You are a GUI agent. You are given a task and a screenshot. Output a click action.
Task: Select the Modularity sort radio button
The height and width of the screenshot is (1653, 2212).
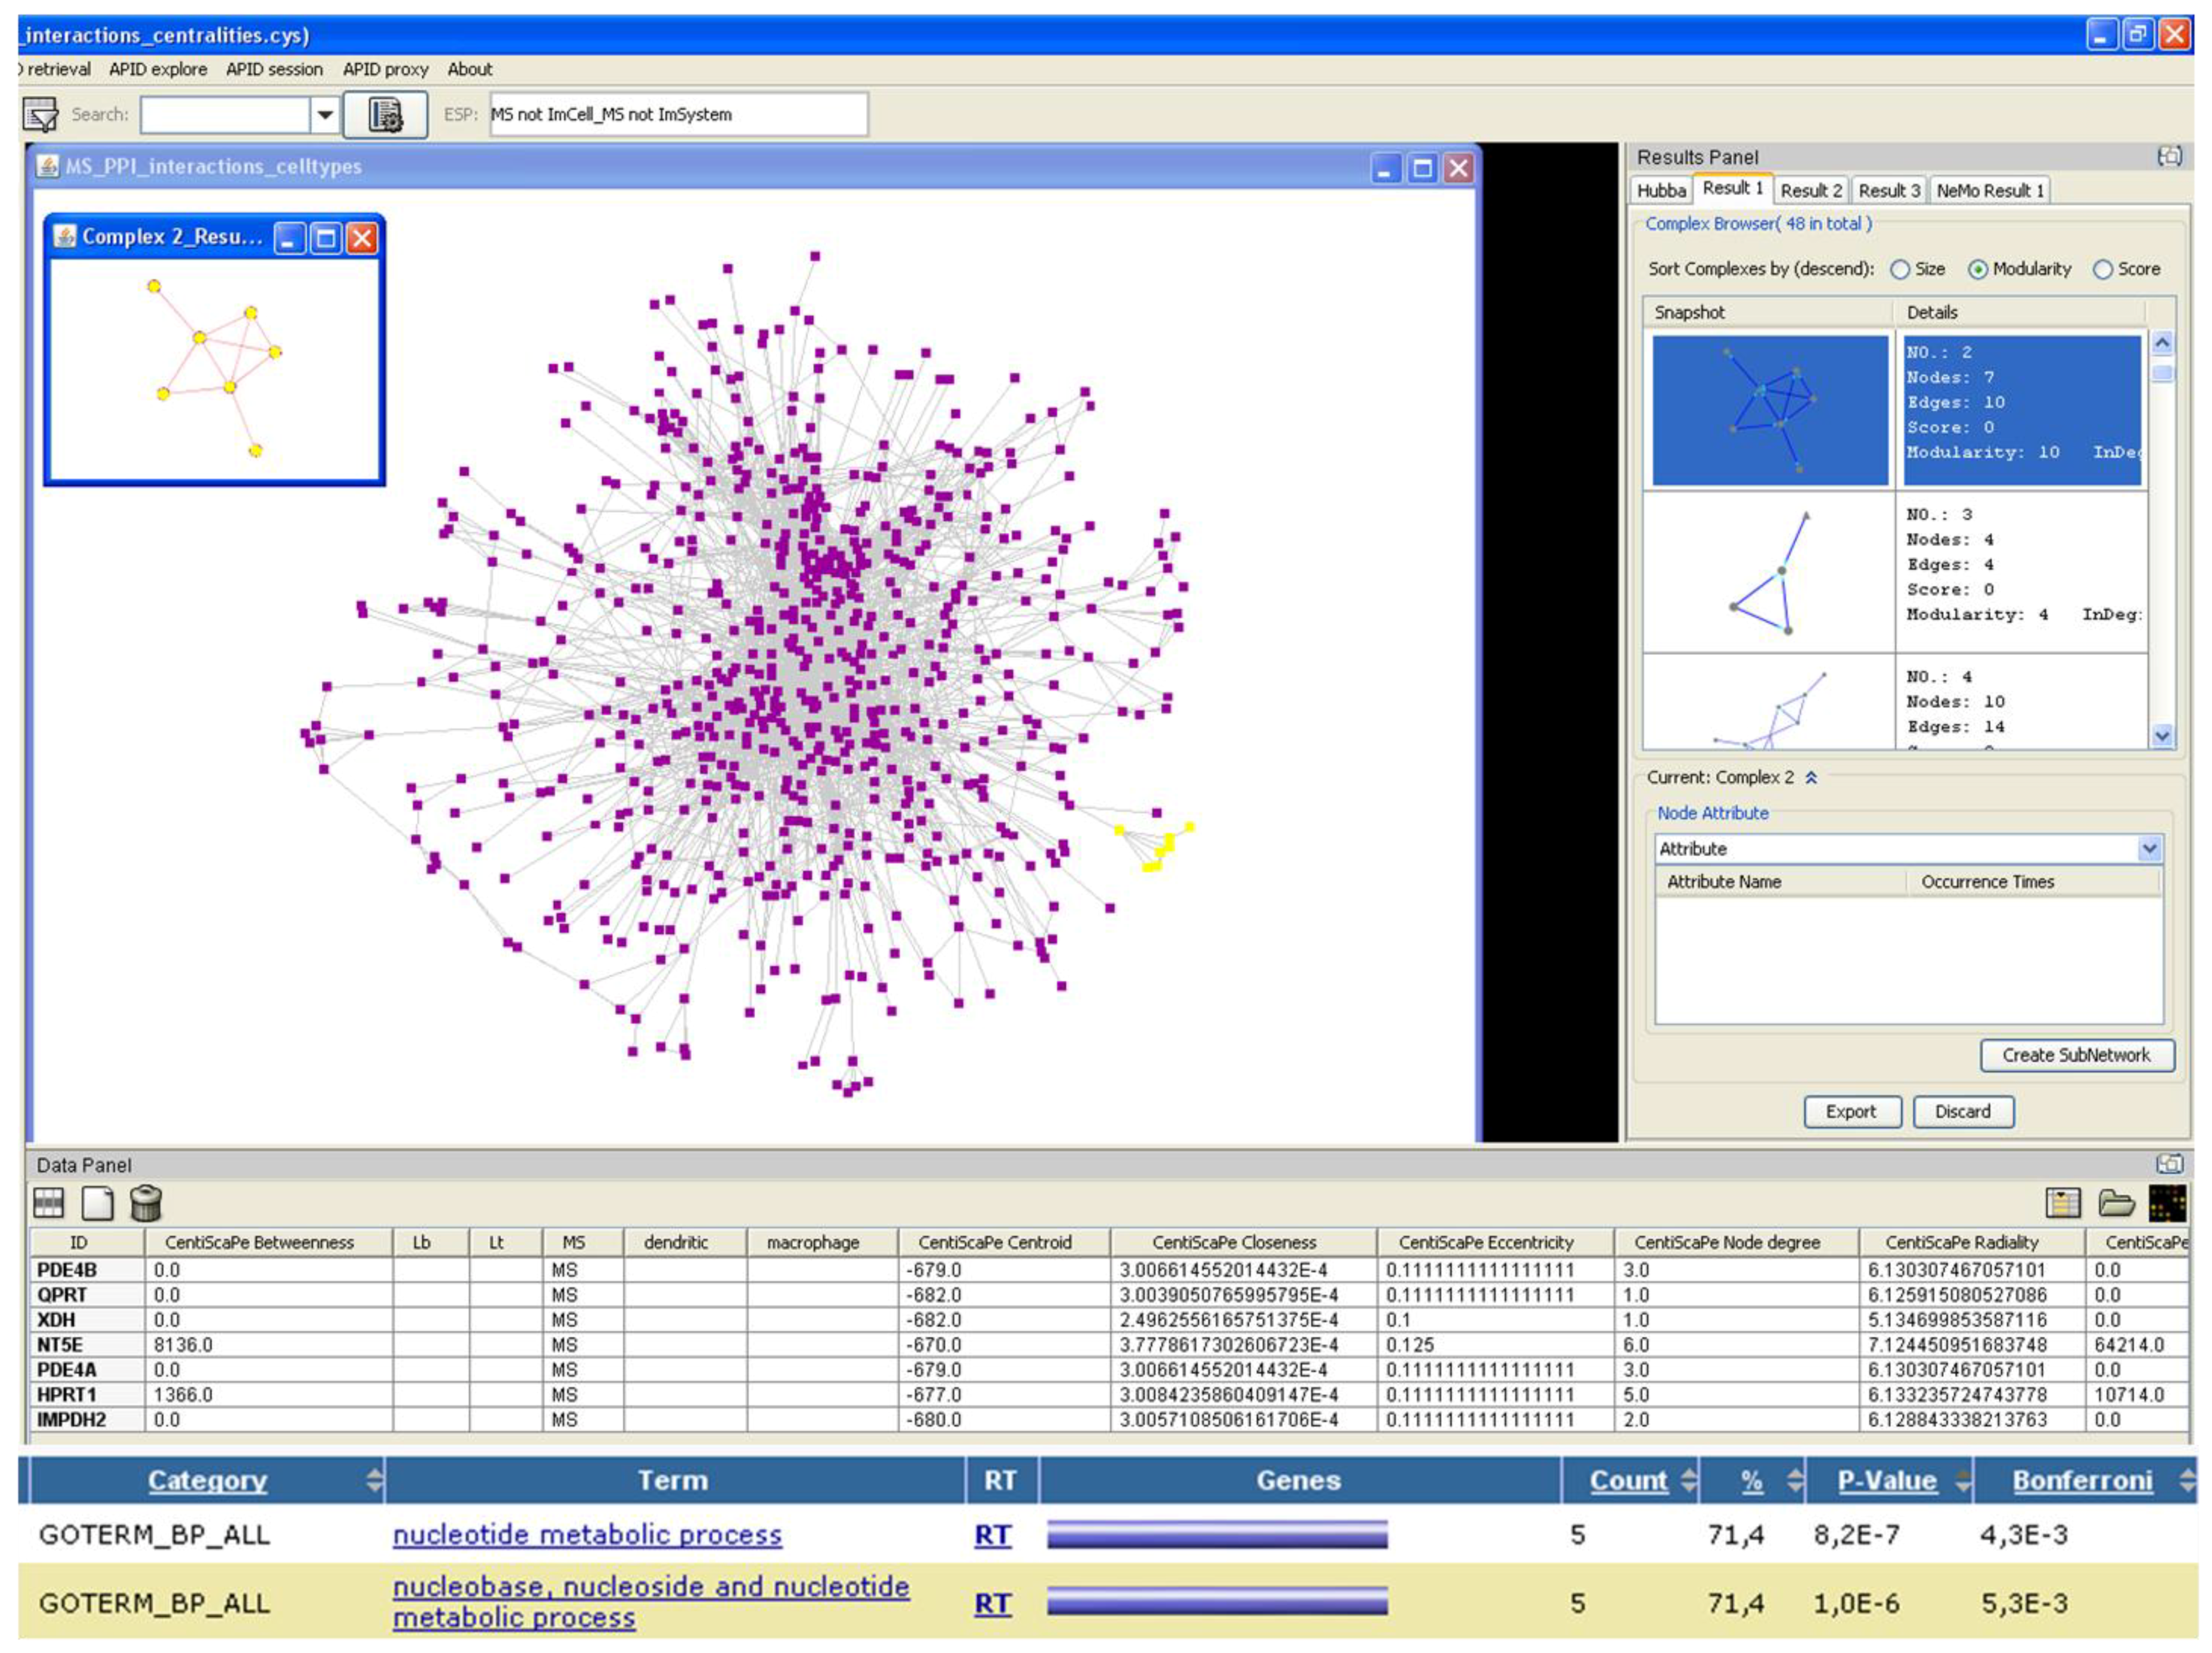pos(1977,269)
